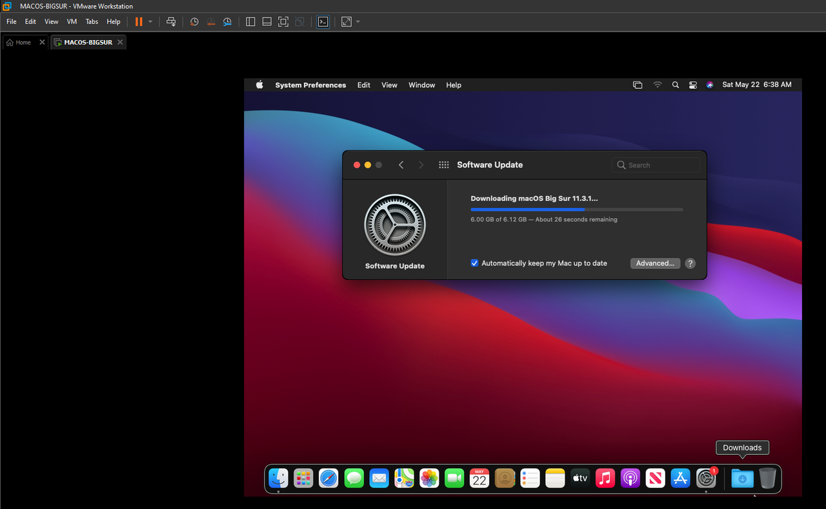Open the macOS Window menu
The width and height of the screenshot is (826, 509).
click(x=422, y=85)
